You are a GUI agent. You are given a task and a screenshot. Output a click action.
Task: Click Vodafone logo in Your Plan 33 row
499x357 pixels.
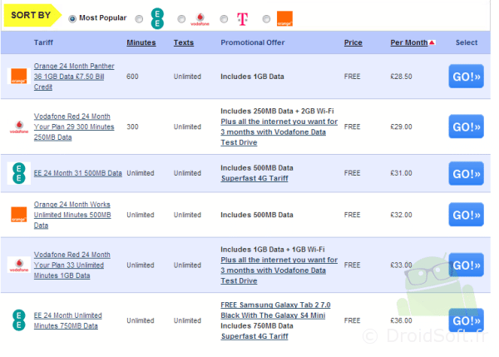19,265
